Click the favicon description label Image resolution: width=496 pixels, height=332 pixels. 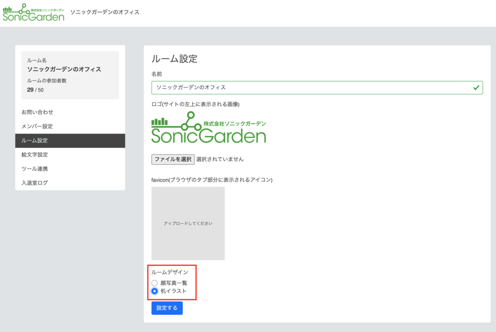tap(212, 180)
